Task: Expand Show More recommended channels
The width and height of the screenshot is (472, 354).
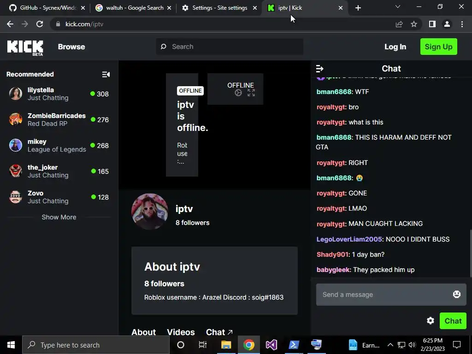Action: pyautogui.click(x=59, y=217)
